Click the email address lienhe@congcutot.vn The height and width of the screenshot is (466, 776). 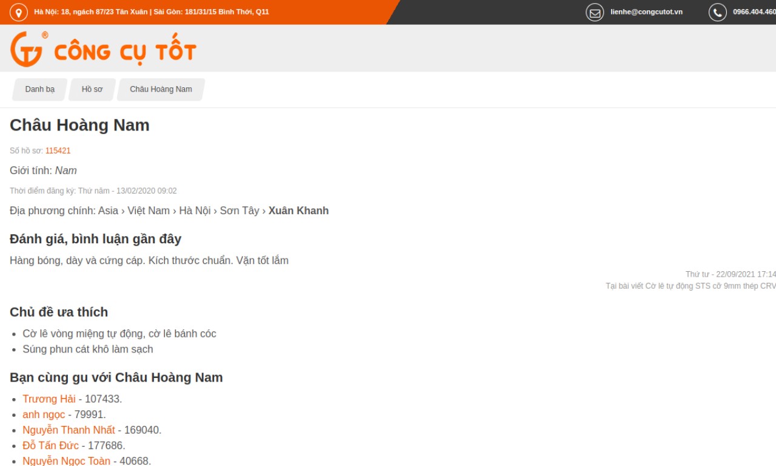click(646, 12)
